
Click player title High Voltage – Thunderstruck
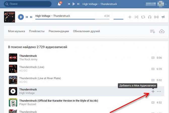click(x=53, y=16)
